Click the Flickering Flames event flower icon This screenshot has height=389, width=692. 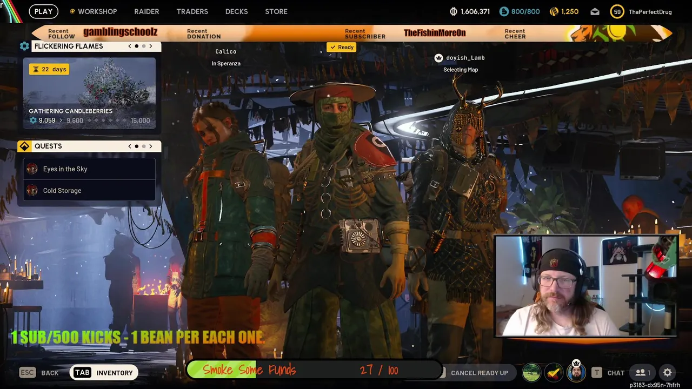pos(24,46)
